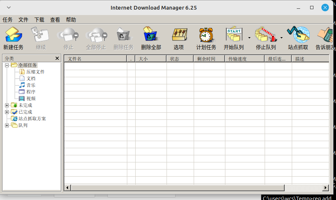This screenshot has height=200, width=336.
Task: Click the narrow dot column header
Action: click(131, 59)
